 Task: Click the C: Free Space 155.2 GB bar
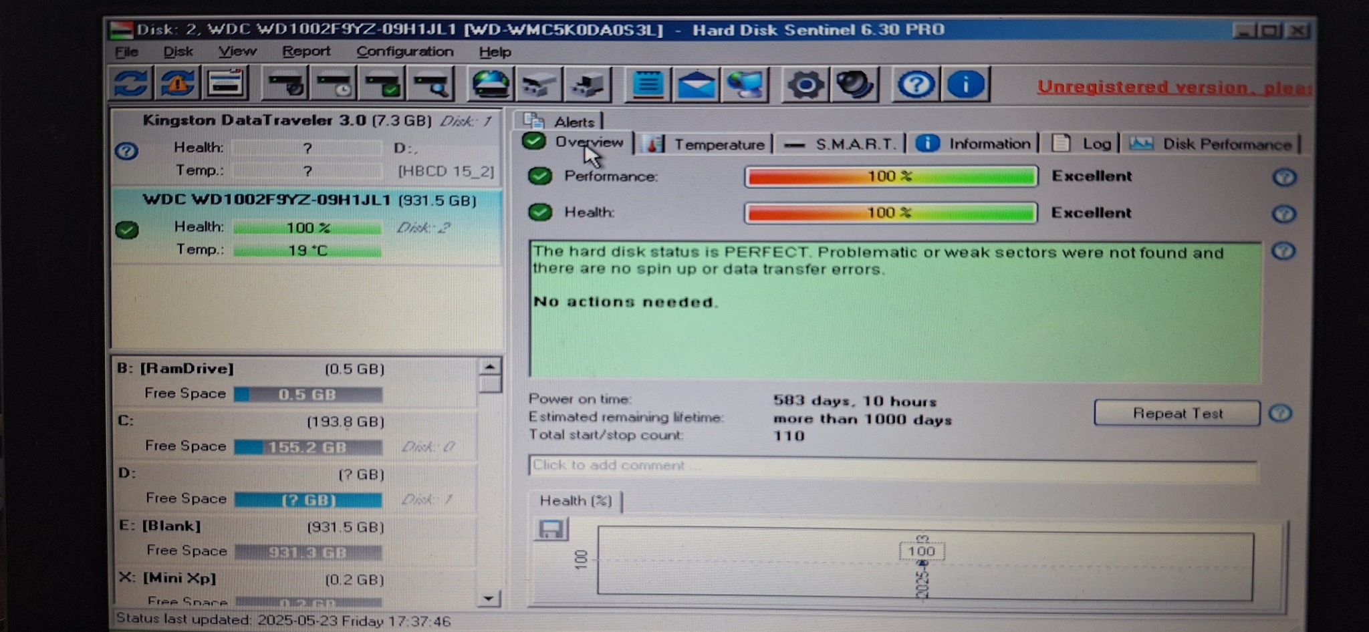tap(308, 447)
